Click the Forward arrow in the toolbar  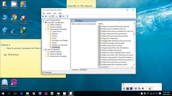tap(46, 16)
